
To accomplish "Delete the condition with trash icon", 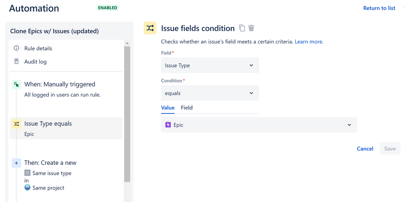I will [x=251, y=28].
